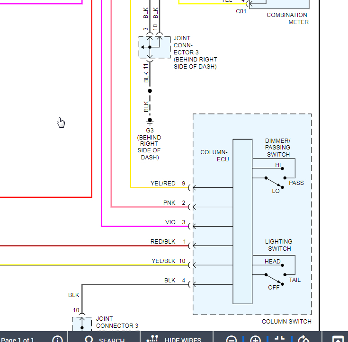
Task: Click the search magnifier icon
Action: point(89,339)
